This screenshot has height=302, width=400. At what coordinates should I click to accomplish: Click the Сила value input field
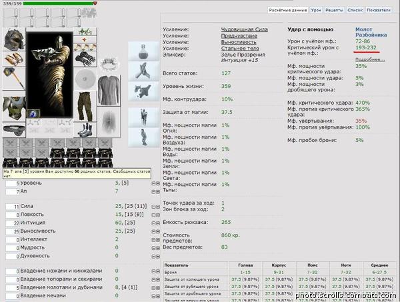(13, 207)
